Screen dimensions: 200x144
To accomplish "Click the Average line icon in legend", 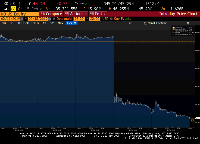I will point(174,33).
